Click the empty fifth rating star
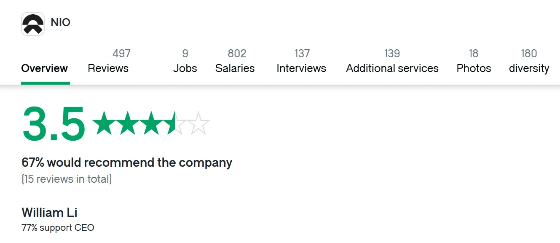Image resolution: width=560 pixels, height=243 pixels. (x=198, y=124)
